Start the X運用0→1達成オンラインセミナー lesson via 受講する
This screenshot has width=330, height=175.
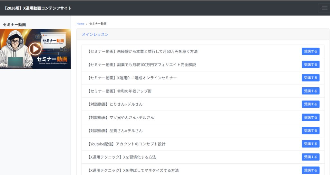pos(310,78)
